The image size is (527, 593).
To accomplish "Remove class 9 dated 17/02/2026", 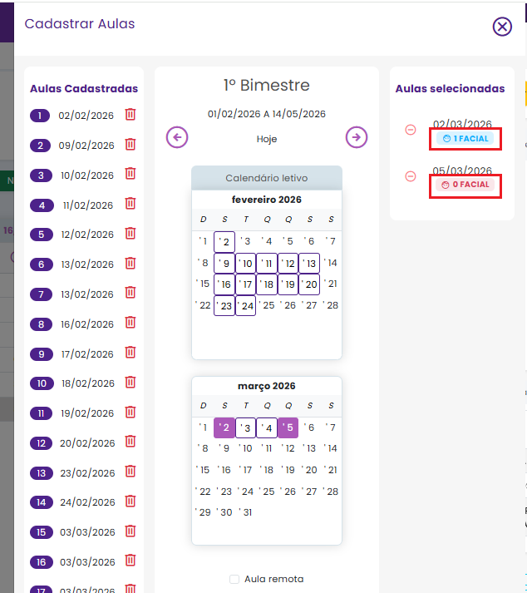I will (131, 353).
